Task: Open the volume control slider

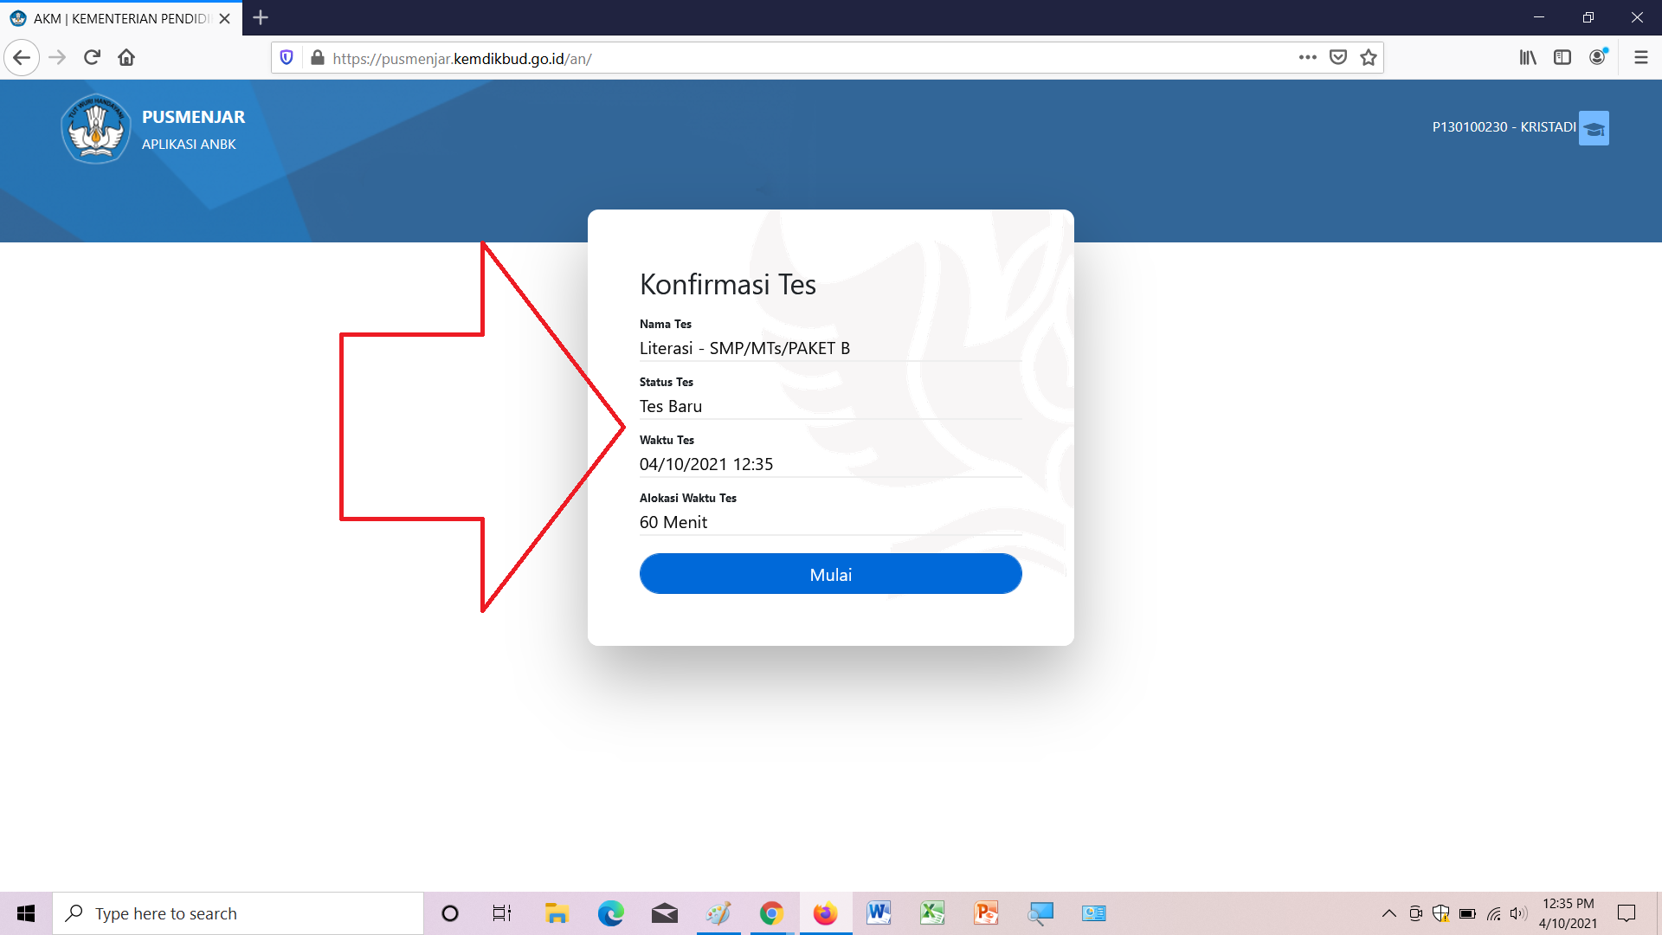Action: tap(1519, 912)
